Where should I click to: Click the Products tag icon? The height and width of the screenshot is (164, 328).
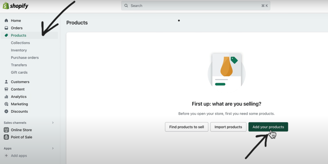[x=6, y=35]
